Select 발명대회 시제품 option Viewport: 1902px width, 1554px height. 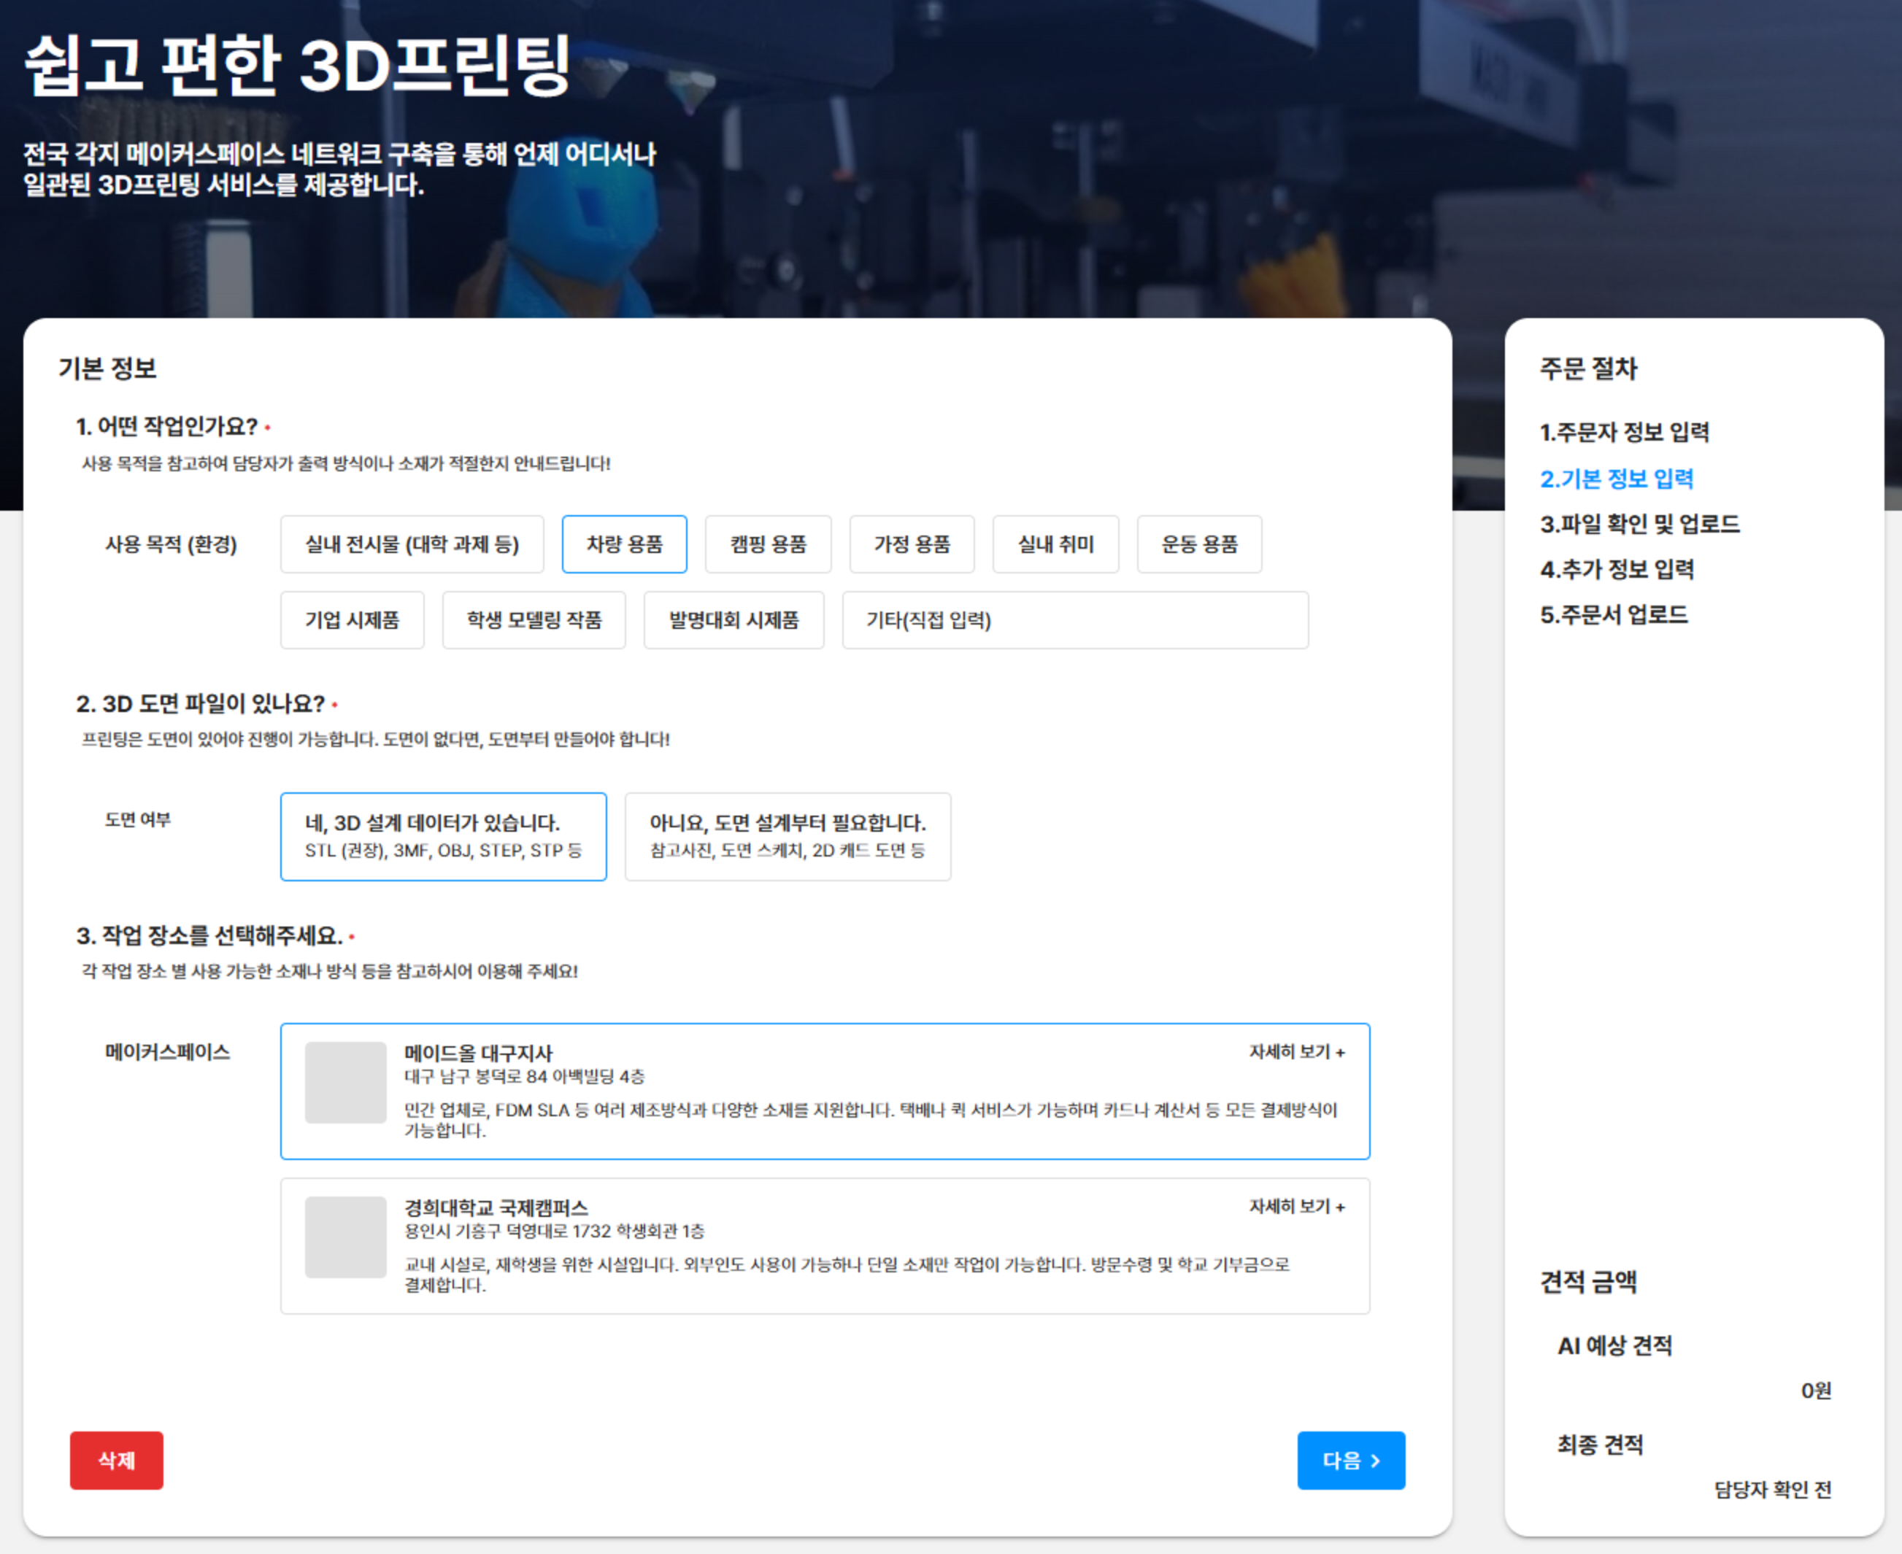[734, 620]
